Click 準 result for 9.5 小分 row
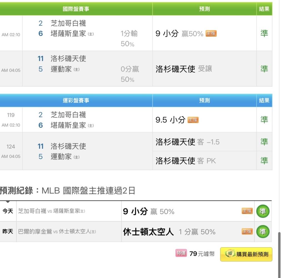The height and width of the screenshot is (278, 283). pos(264,120)
